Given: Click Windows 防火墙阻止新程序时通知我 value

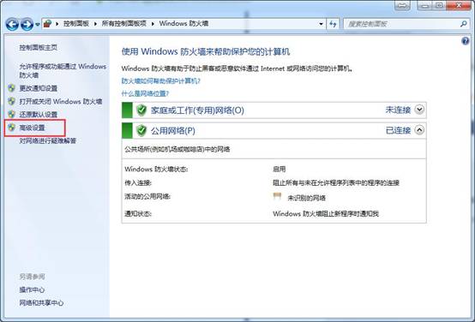Looking at the screenshot, I should click(326, 214).
